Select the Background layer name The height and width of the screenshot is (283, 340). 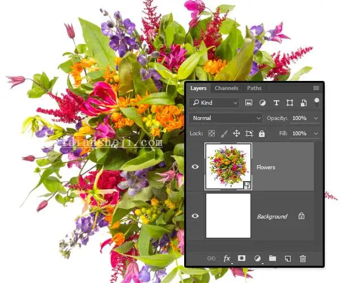click(x=272, y=216)
